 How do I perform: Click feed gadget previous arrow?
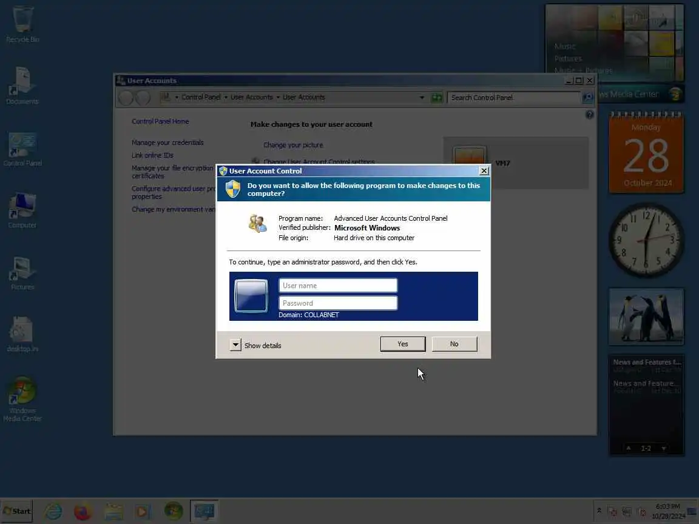point(628,448)
